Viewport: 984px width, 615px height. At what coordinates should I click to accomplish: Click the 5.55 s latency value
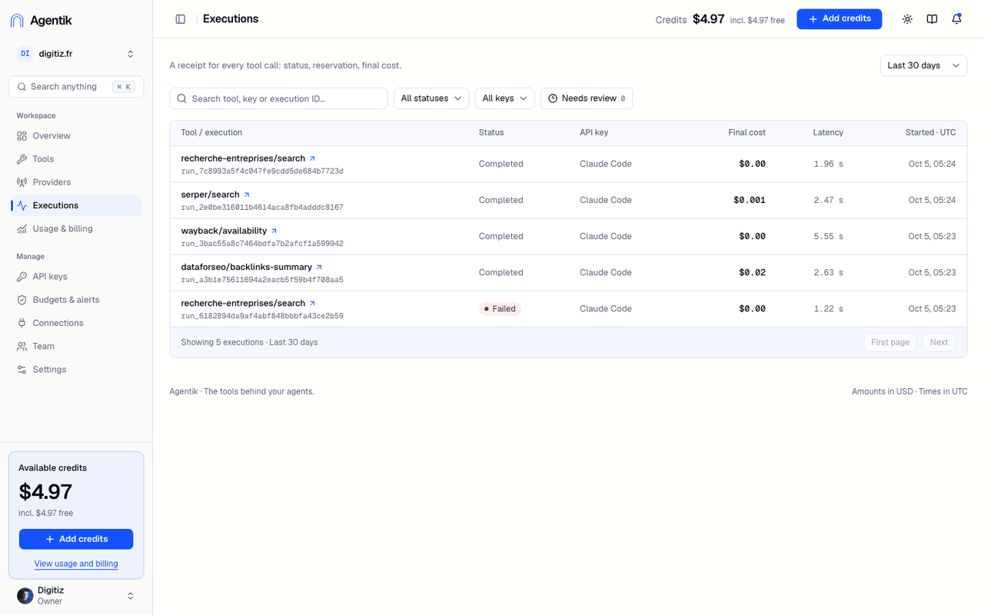pyautogui.click(x=829, y=236)
